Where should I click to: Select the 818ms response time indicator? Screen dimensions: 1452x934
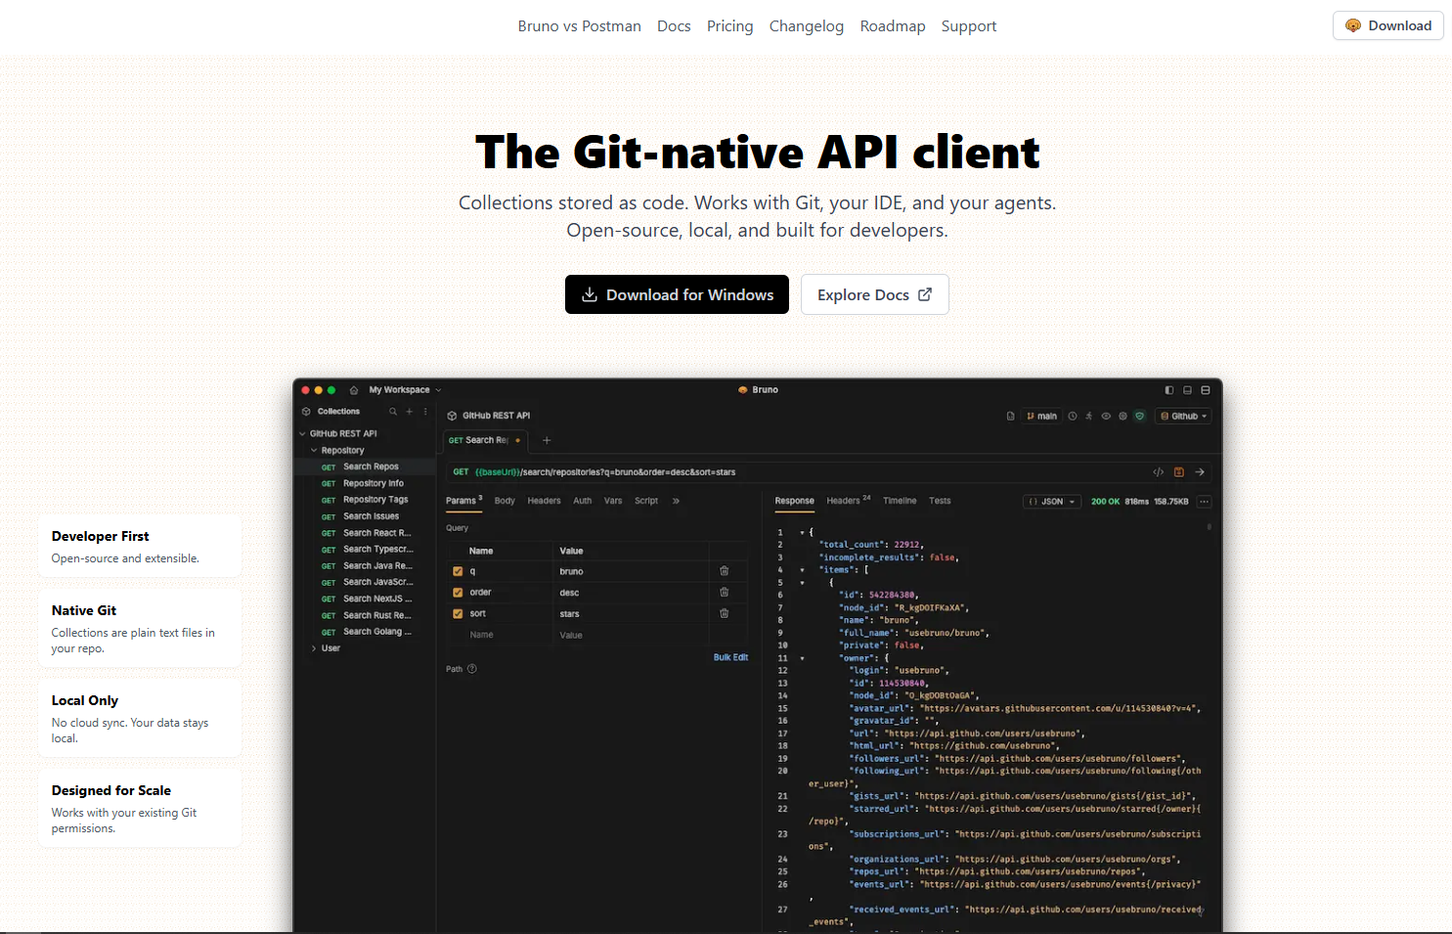click(1137, 501)
